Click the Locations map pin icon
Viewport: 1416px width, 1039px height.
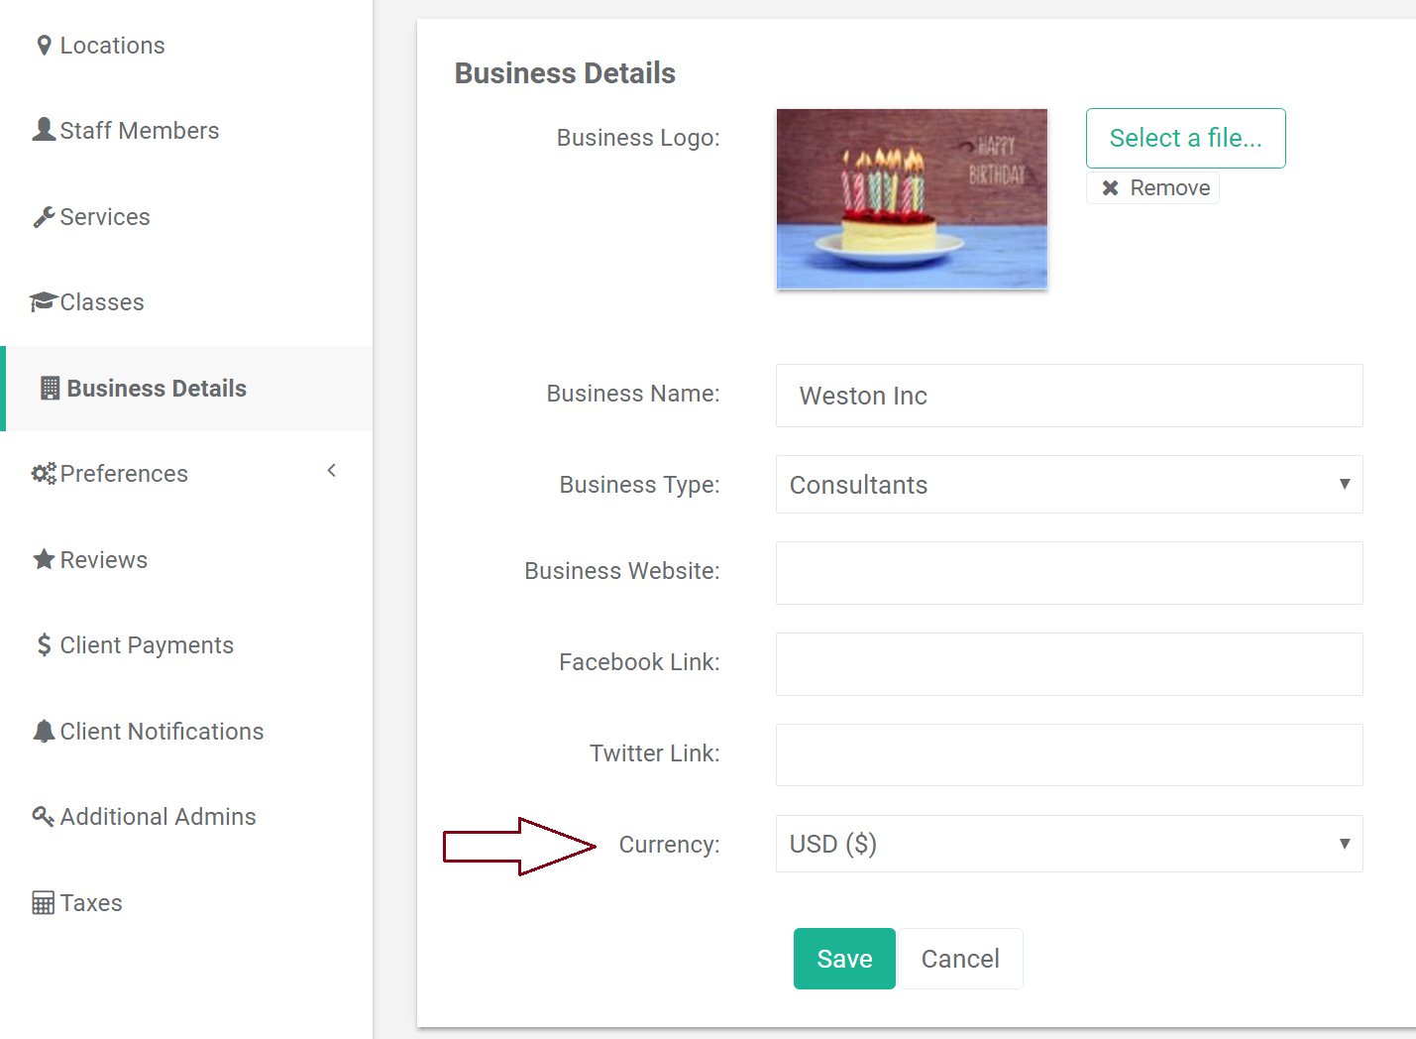[x=44, y=46]
